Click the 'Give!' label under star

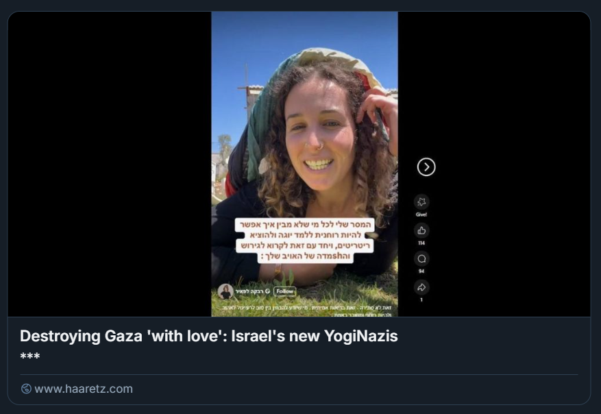[x=421, y=215]
